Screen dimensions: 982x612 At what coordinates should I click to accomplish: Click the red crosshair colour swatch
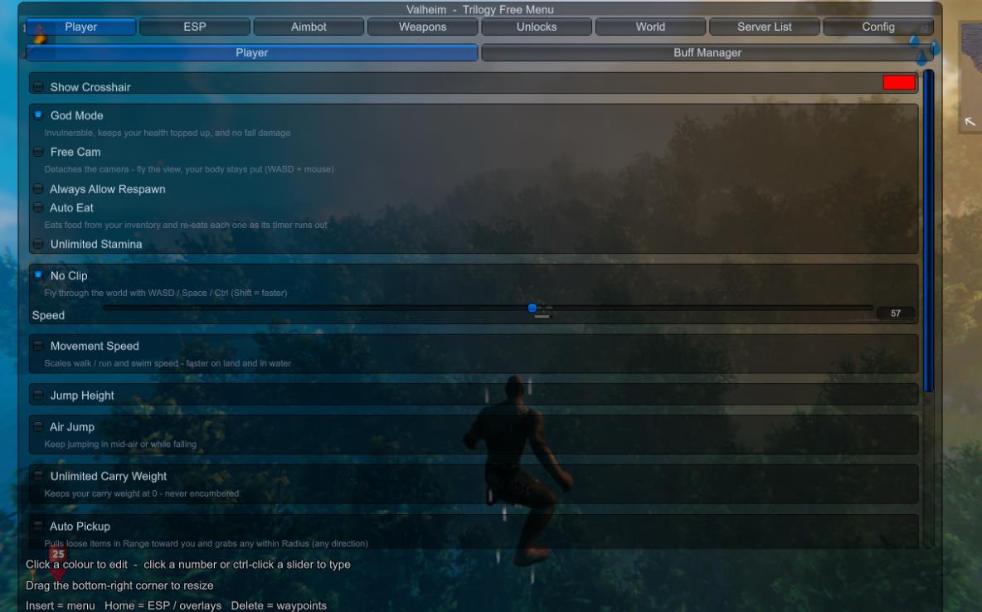coord(899,83)
